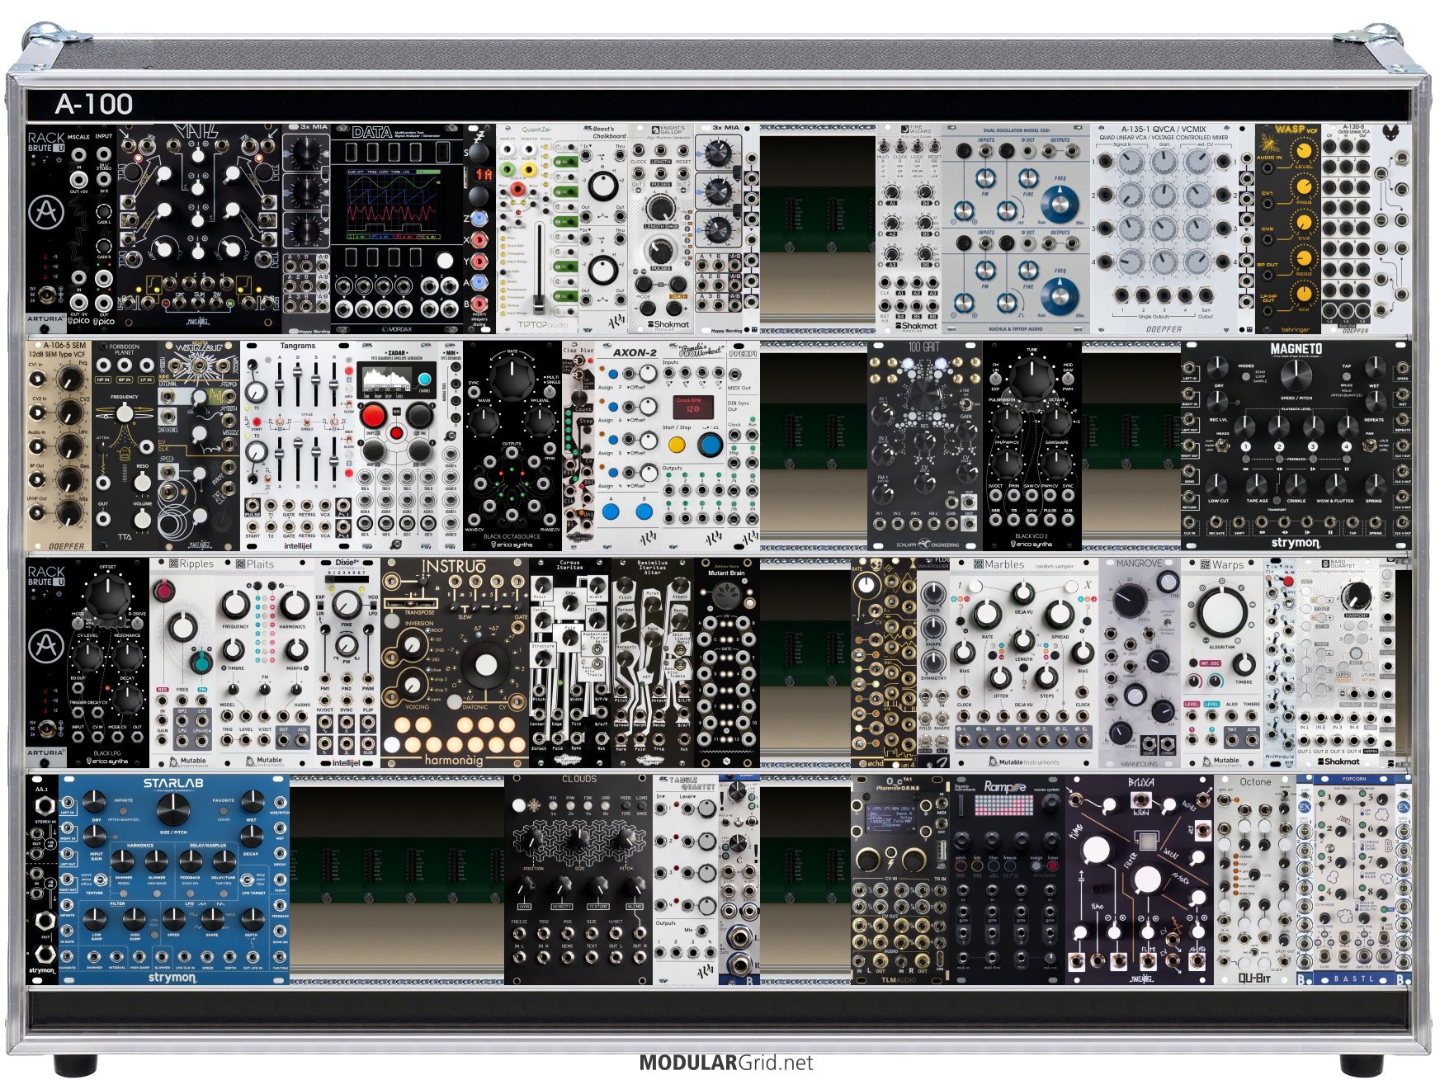Screen dimensions: 1454x1080
Task: Click the A-100 label on the case
Action: pos(94,104)
